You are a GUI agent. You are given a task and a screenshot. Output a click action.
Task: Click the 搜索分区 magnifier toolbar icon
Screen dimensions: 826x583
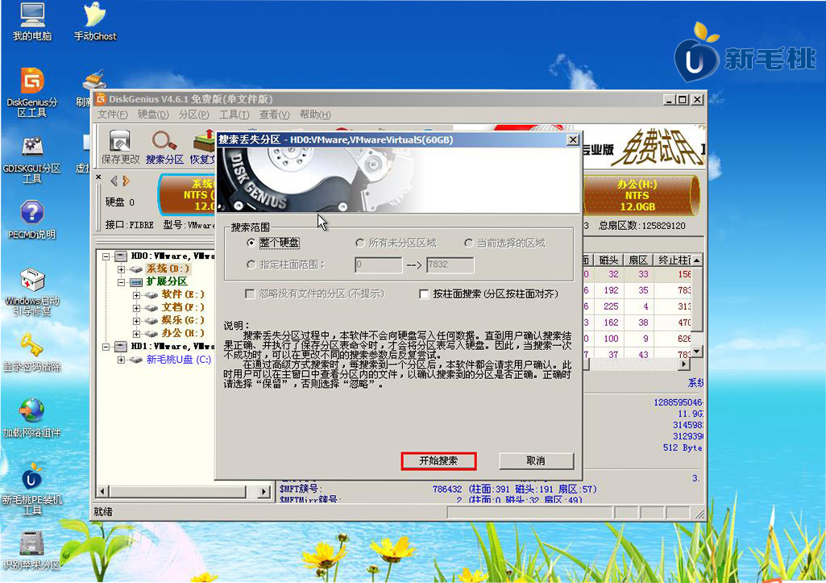(164, 147)
